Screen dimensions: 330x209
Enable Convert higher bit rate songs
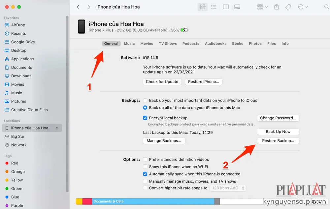pos(145,188)
